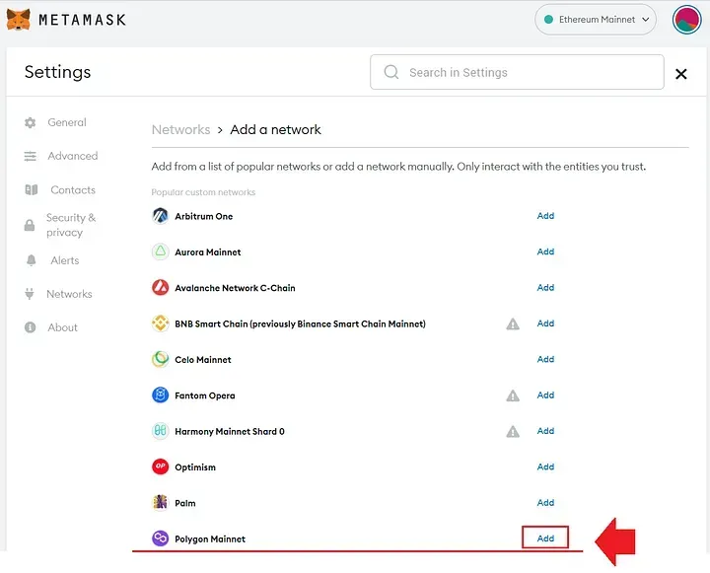
Task: Focus the Search in Settings field
Action: point(517,72)
